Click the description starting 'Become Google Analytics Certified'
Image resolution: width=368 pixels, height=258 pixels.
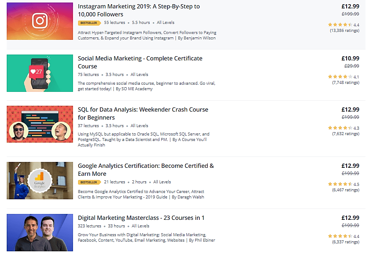pos(141,194)
